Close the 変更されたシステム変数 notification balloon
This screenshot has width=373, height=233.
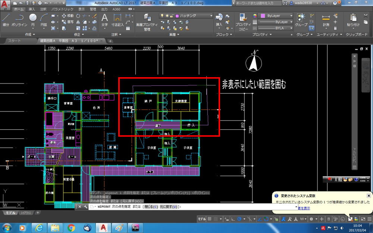click(369, 196)
